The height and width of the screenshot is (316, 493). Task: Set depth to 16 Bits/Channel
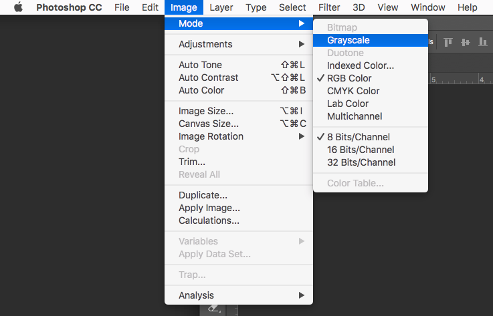point(371,150)
